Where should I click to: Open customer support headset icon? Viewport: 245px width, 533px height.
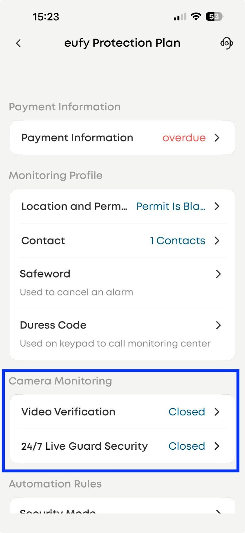226,43
